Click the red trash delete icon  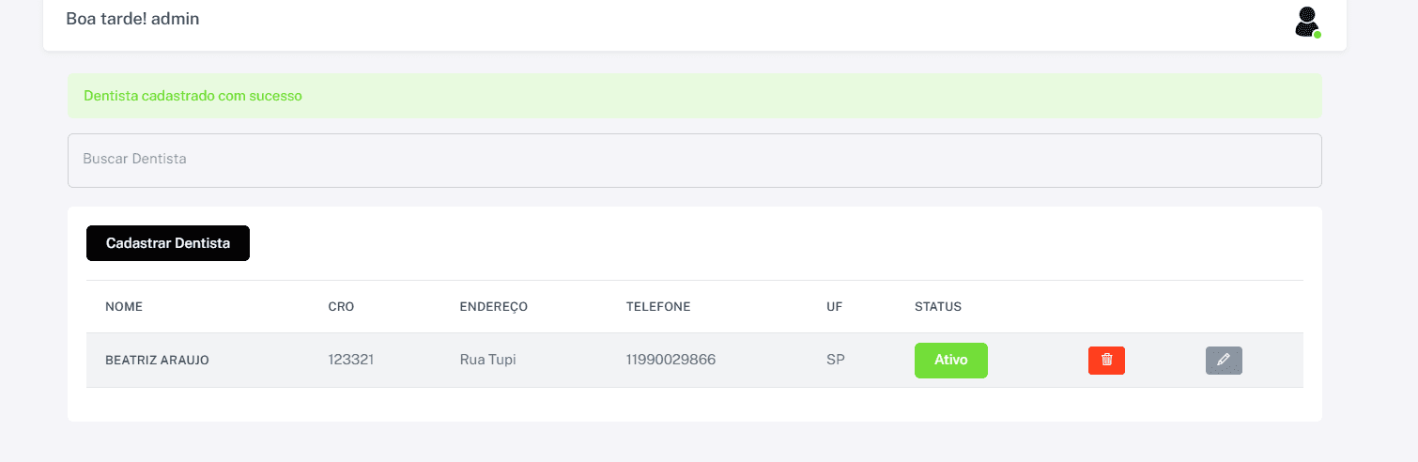point(1106,361)
